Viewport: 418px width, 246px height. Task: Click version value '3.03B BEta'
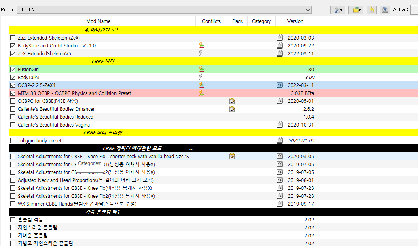tap(302, 93)
